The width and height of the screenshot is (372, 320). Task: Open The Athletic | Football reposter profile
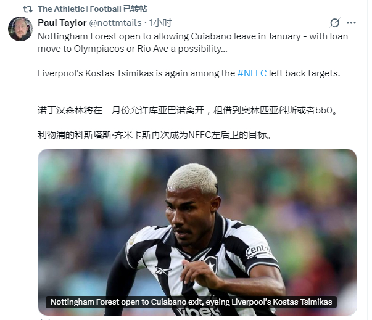pyautogui.click(x=80, y=9)
